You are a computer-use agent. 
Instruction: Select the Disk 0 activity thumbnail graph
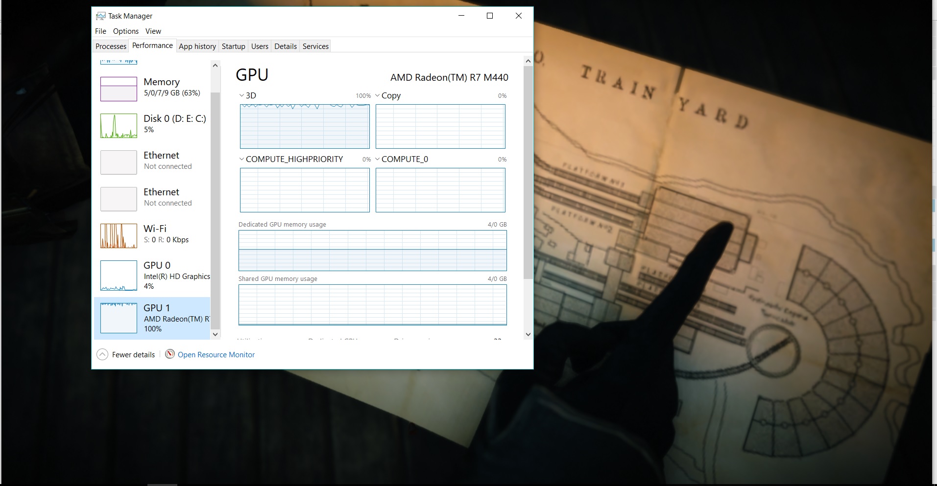pos(119,126)
